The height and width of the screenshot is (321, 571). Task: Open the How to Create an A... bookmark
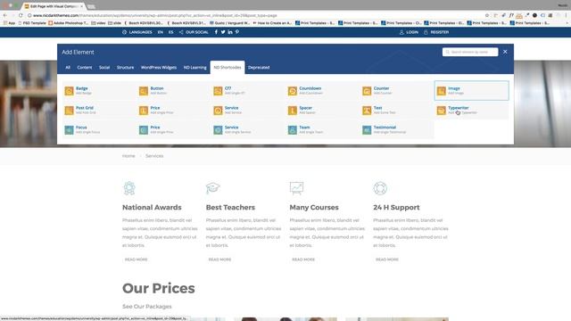point(272,22)
